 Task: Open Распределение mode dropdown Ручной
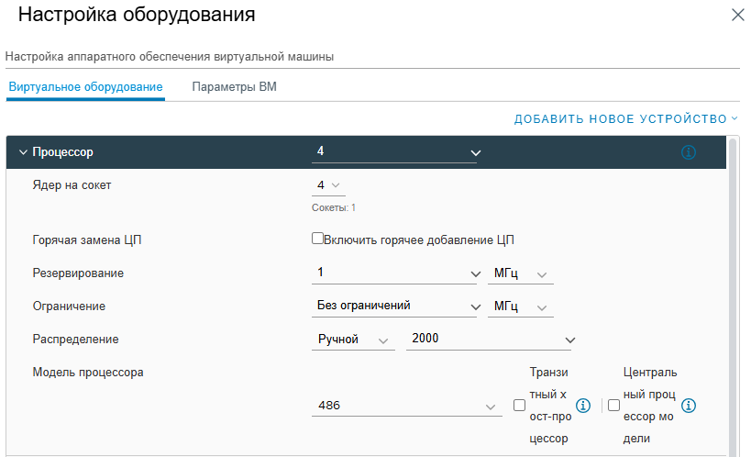click(353, 340)
